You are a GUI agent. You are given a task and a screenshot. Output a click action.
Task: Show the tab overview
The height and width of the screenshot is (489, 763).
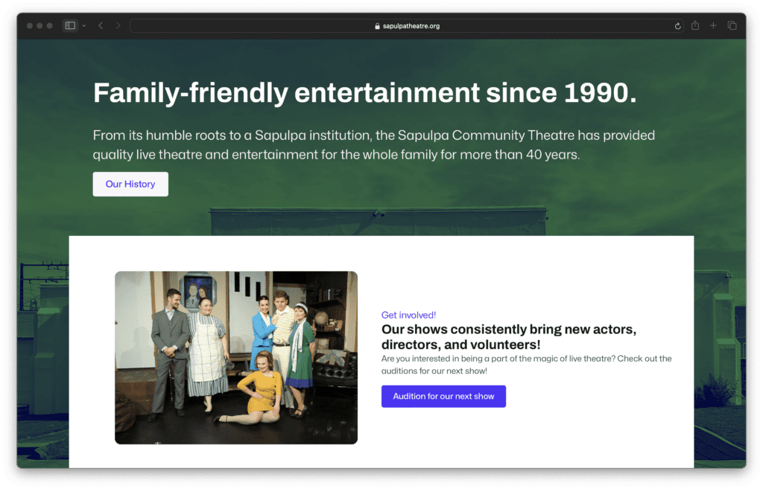coord(732,25)
